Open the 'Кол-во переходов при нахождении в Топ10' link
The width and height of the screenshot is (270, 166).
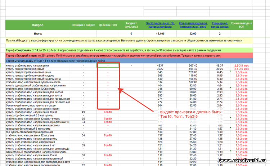pos(193,25)
